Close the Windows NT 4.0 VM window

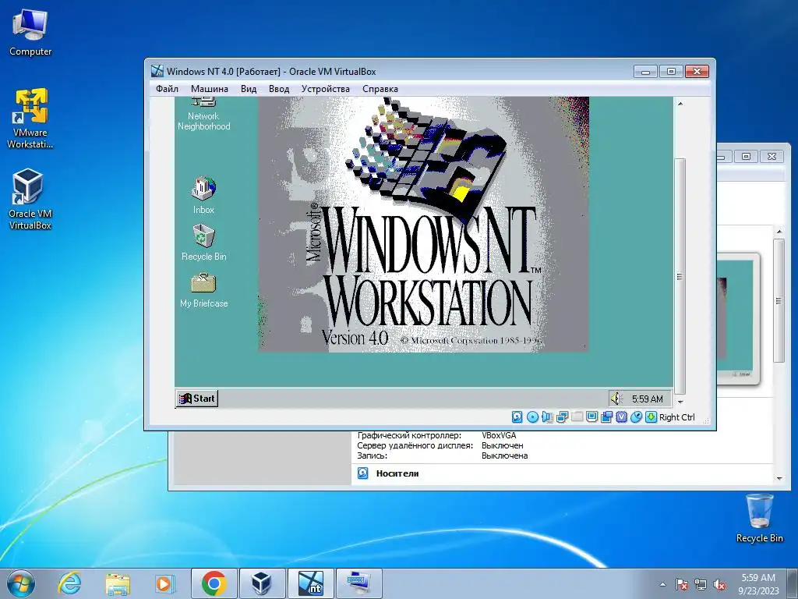697,71
